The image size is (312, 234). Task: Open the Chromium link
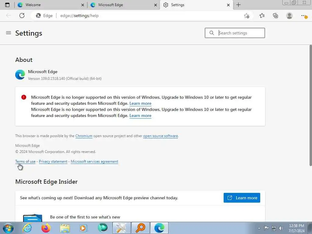(84, 136)
